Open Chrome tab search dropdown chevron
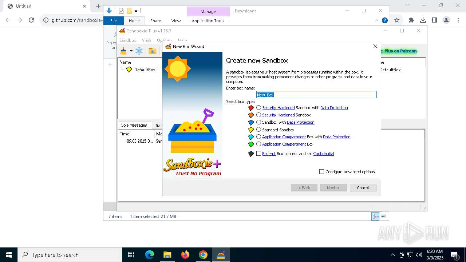 (407, 5)
